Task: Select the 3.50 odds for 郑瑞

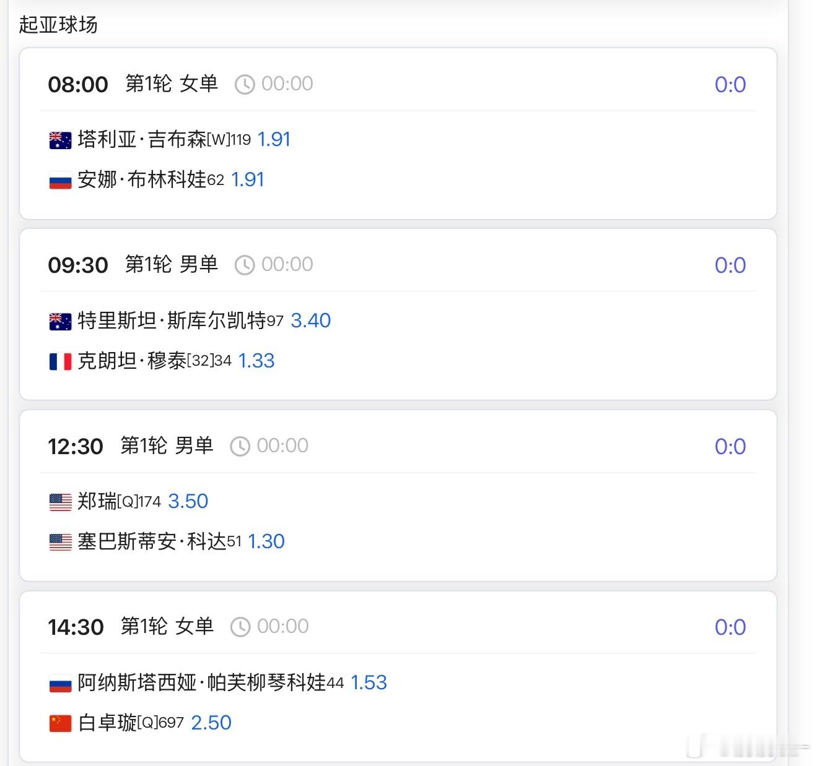Action: click(188, 501)
